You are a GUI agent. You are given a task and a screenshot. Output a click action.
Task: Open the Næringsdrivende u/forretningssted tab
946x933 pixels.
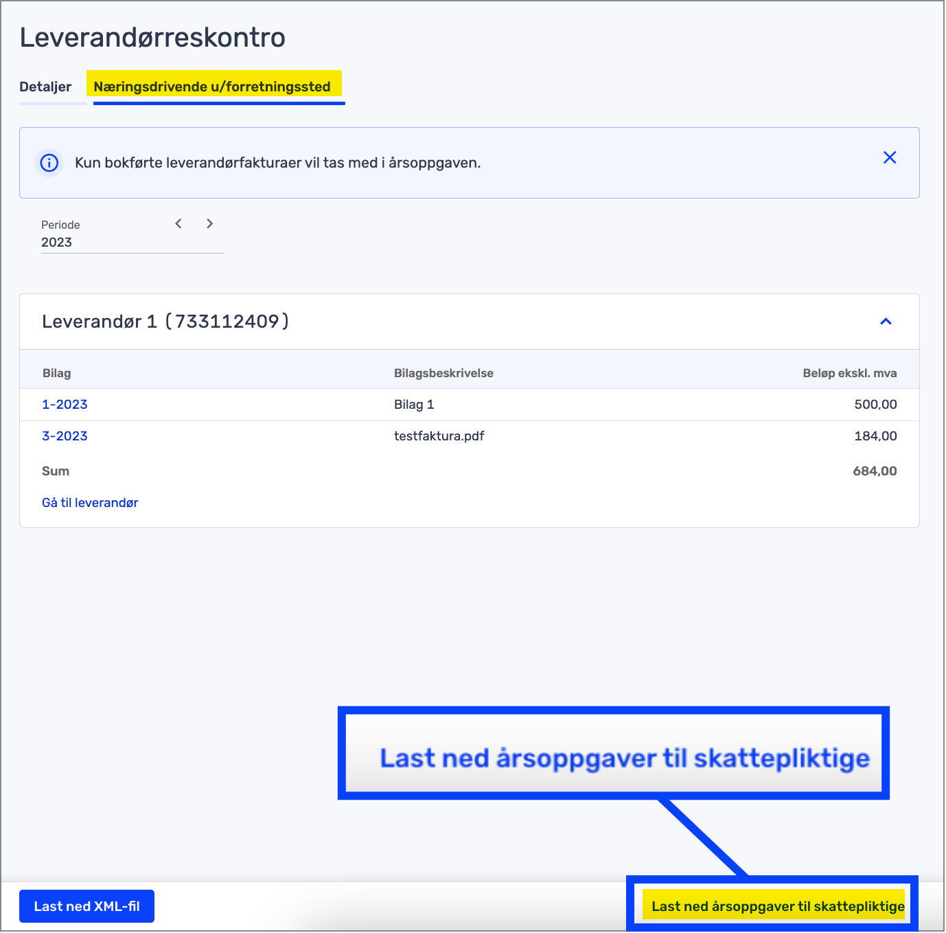point(218,85)
